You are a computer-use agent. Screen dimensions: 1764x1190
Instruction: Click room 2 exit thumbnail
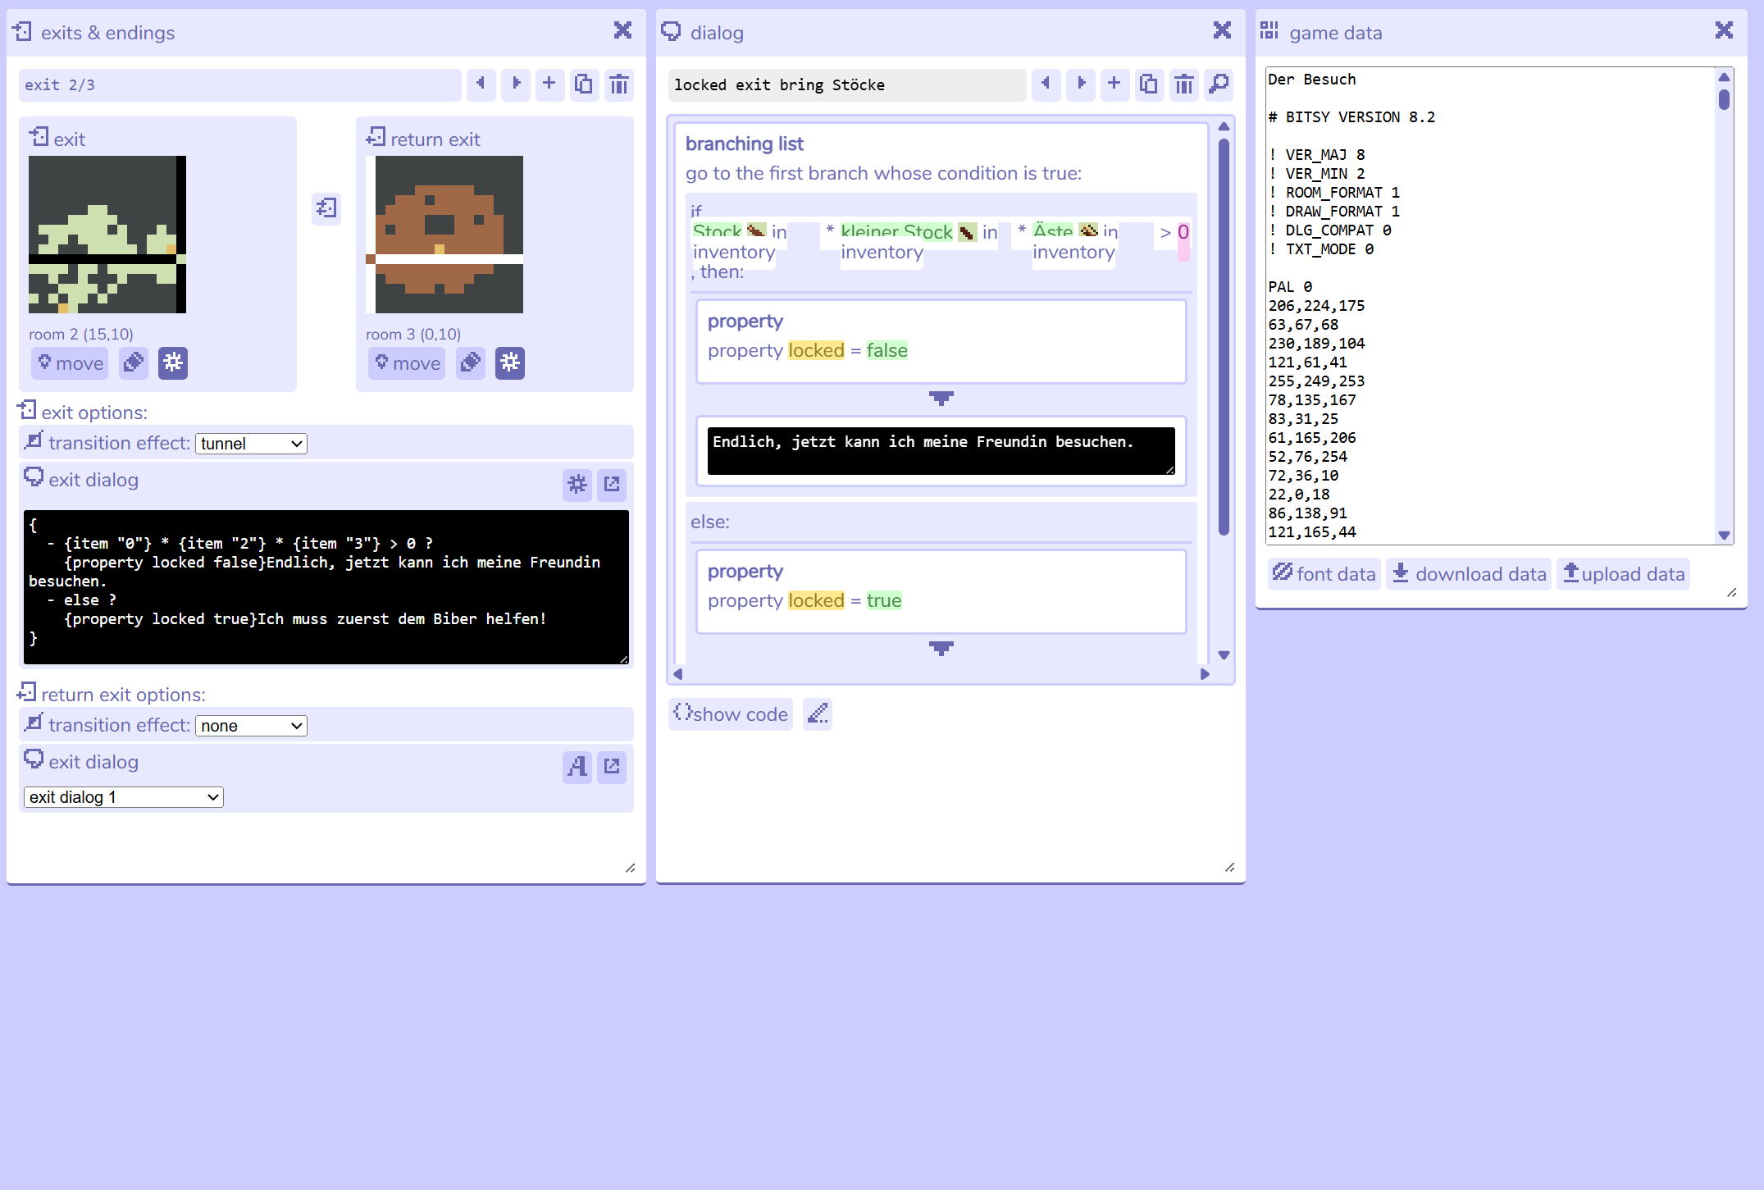click(107, 235)
